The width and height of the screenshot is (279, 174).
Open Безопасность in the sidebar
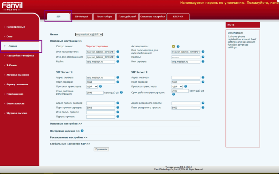[15, 104]
